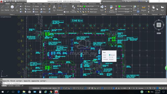Click the help search keyword field
Image resolution: width=167 pixels, height=94 pixels.
tap(112, 1)
